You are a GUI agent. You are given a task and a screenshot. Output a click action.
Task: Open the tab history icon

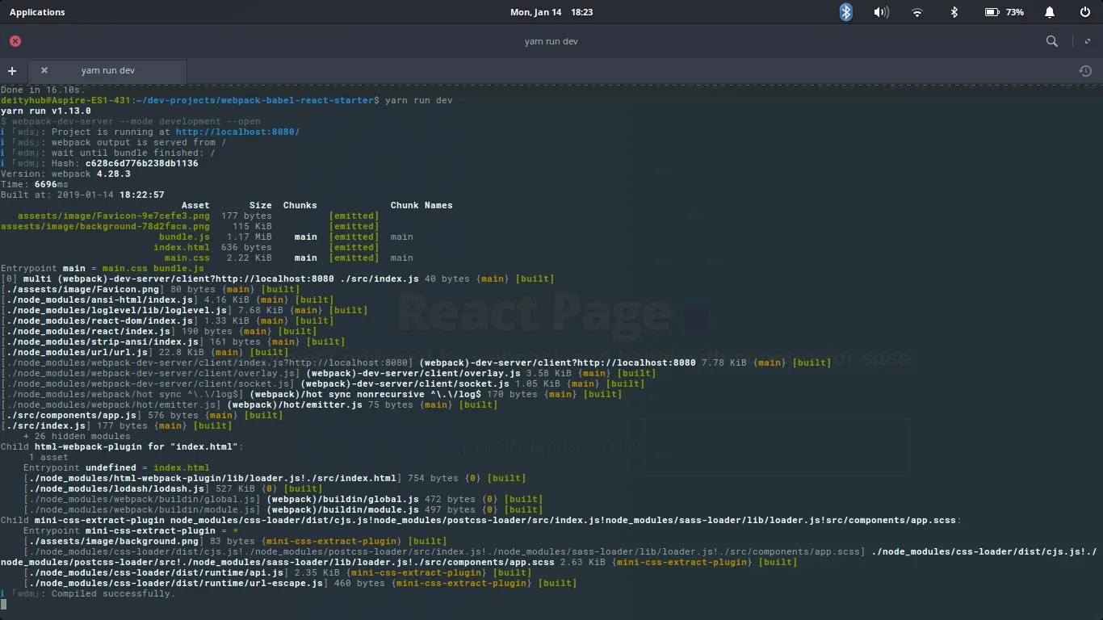tap(1085, 71)
